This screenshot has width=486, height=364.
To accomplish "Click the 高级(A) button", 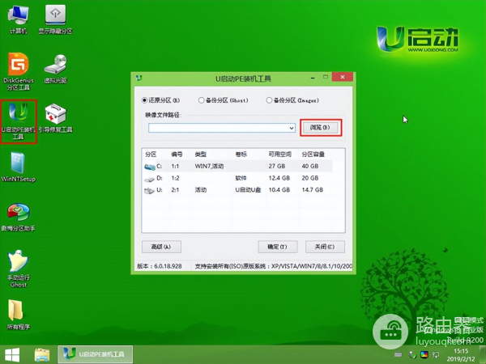I will coord(161,247).
